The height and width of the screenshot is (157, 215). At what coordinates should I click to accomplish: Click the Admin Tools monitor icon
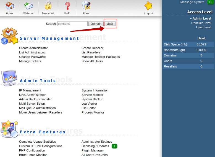(x=9, y=78)
